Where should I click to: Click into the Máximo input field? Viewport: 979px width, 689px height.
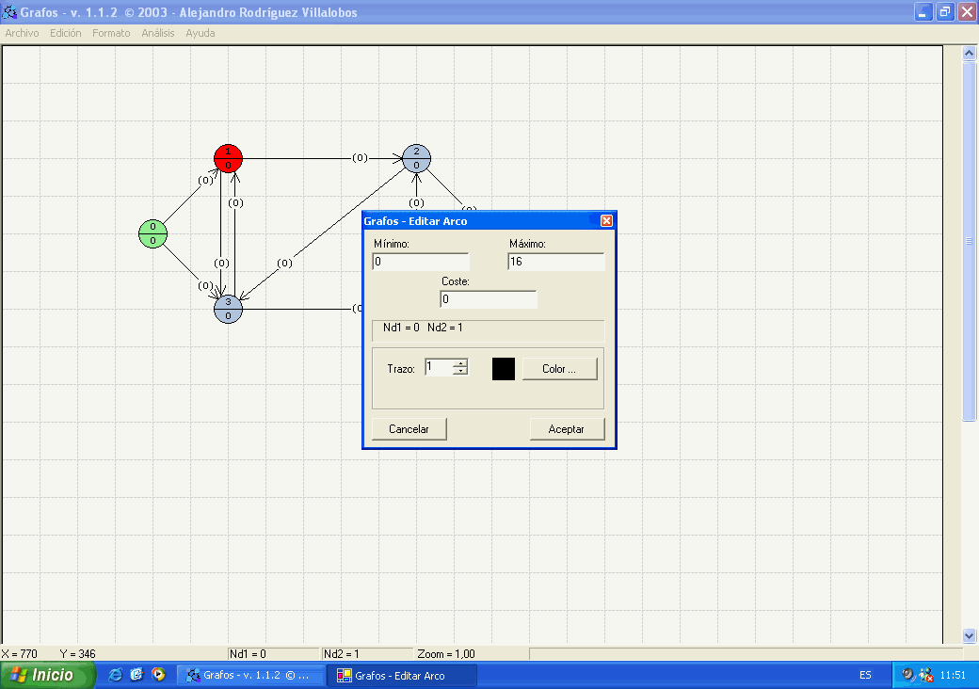coord(555,262)
